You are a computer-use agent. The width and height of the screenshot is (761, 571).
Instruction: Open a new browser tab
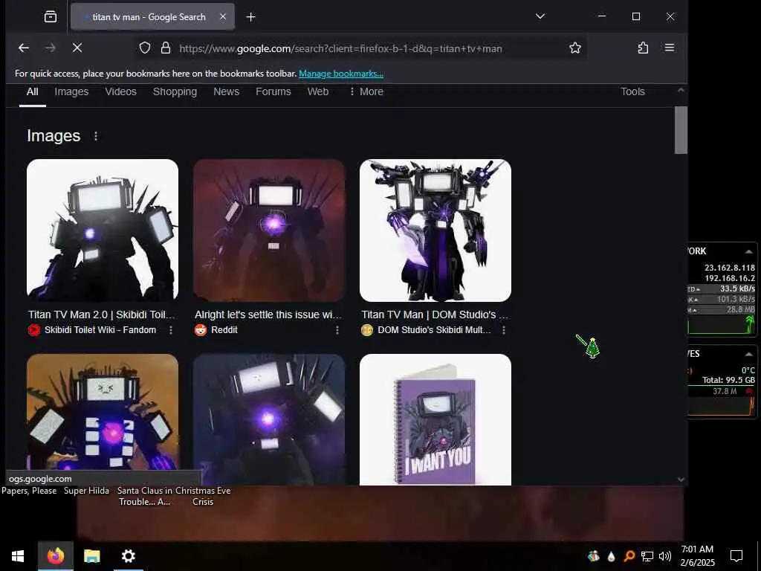coord(251,17)
